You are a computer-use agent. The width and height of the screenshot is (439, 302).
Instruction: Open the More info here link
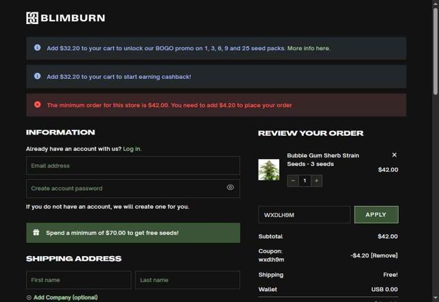309,48
